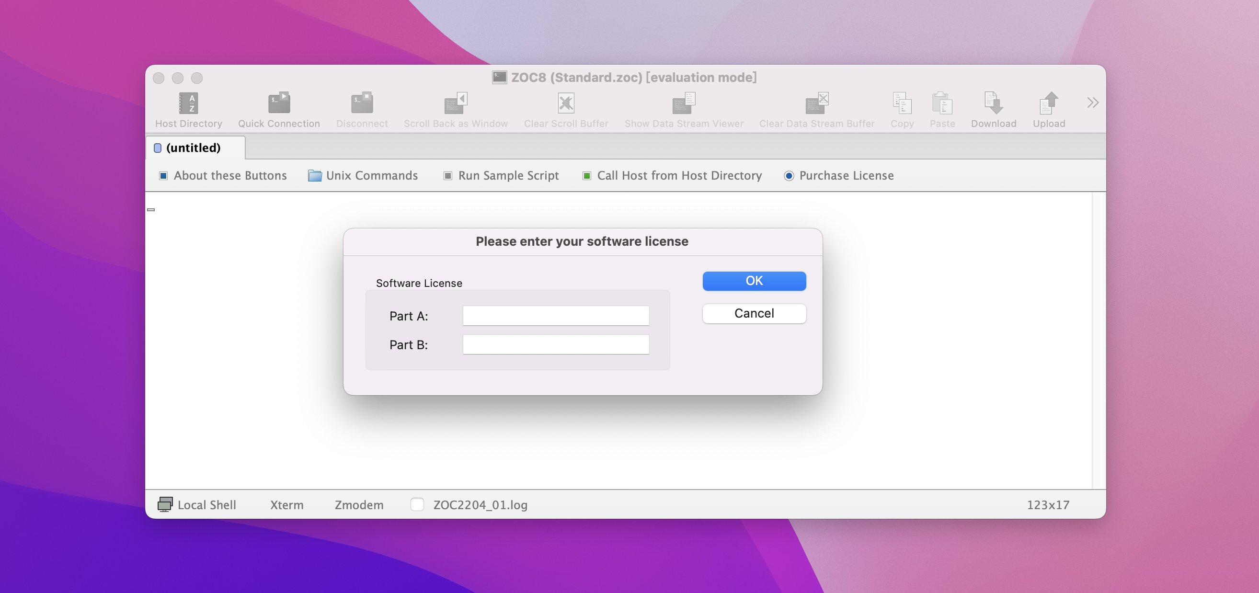The image size is (1259, 593).
Task: Show the Data Stream Viewer
Action: coord(684,103)
